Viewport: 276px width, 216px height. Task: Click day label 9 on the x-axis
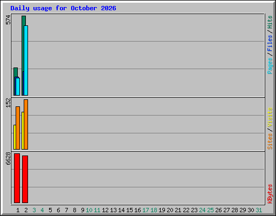coord(82,210)
